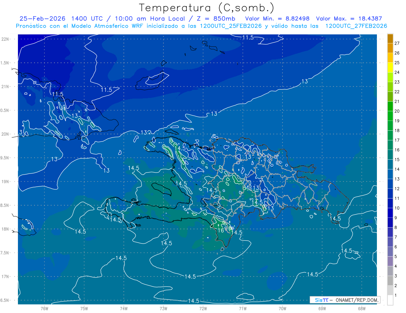This screenshot has height=313, width=406.
Task: Click the '75W' longitude label
Action: pyautogui.click(x=84, y=309)
